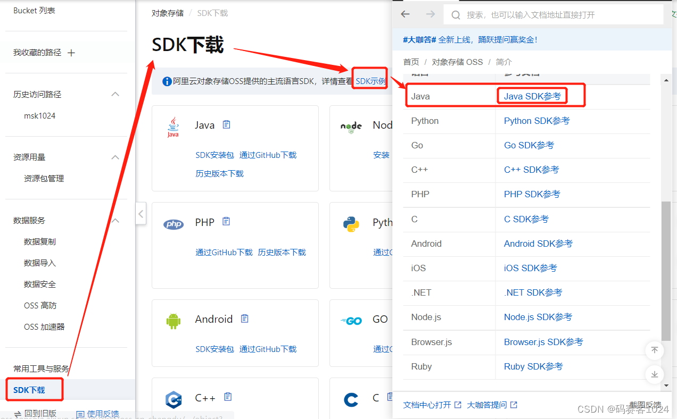Viewport: 677px width, 419px height.
Task: Open the document icon next to Android
Action: pyautogui.click(x=245, y=319)
